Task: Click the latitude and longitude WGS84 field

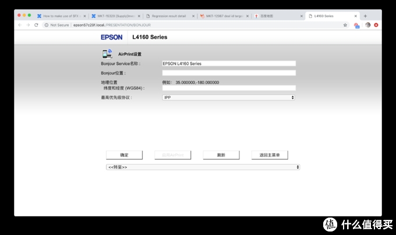Action: (228, 88)
